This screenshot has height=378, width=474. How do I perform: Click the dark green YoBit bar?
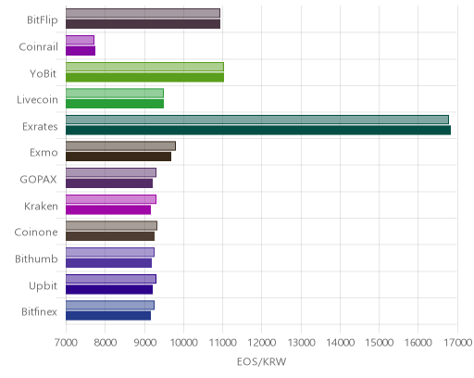point(144,77)
